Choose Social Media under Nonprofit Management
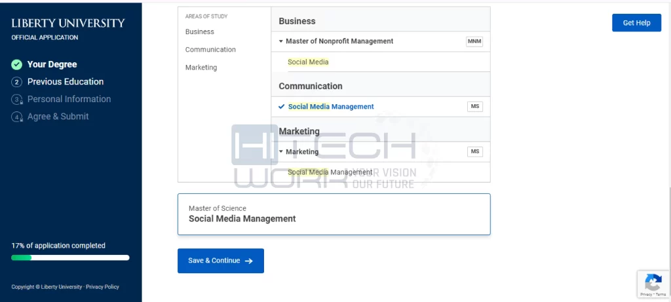Image resolution: width=671 pixels, height=302 pixels. click(308, 62)
